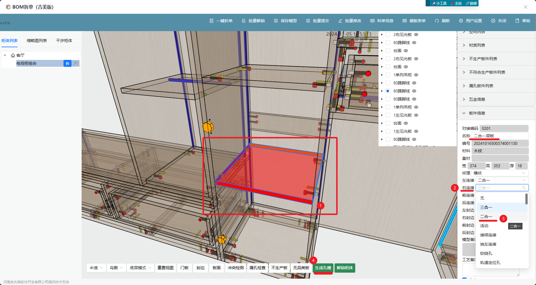The height and width of the screenshot is (285, 536).
Task: Open the 半透 view mode dropdown
Action: point(96,268)
